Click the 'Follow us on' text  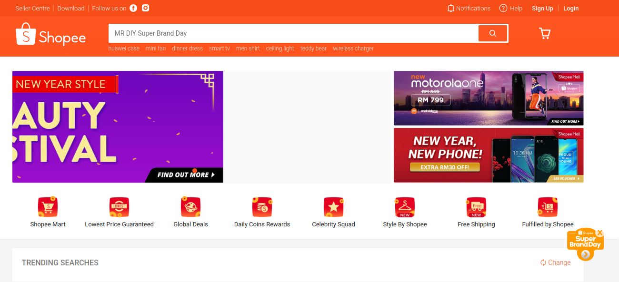click(109, 8)
